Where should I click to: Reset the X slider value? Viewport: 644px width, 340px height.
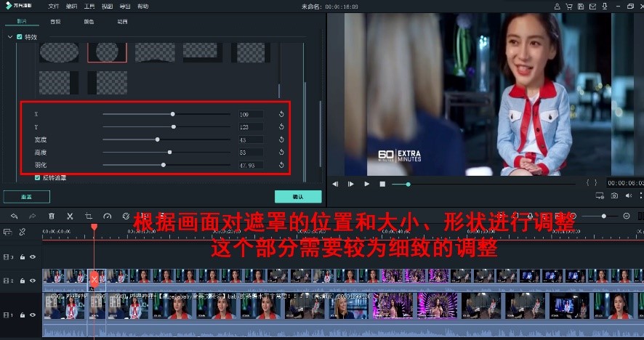point(281,114)
